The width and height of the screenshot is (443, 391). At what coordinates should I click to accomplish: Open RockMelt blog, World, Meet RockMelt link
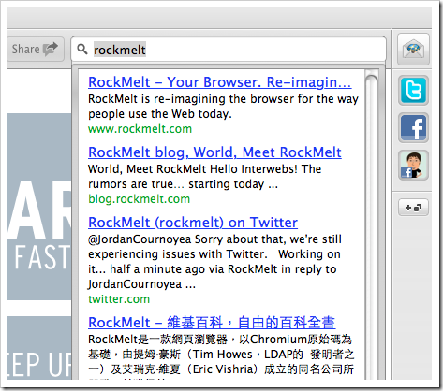pyautogui.click(x=214, y=152)
